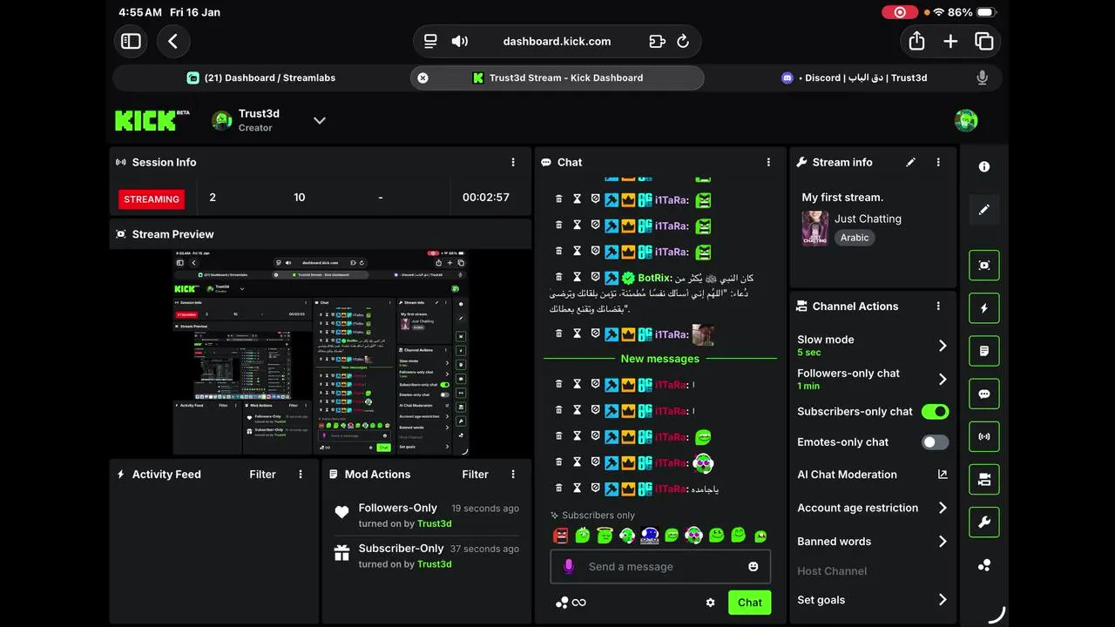Viewport: 1115px width, 627px height.
Task: Close the Kick Dashboard tab
Action: pyautogui.click(x=422, y=78)
